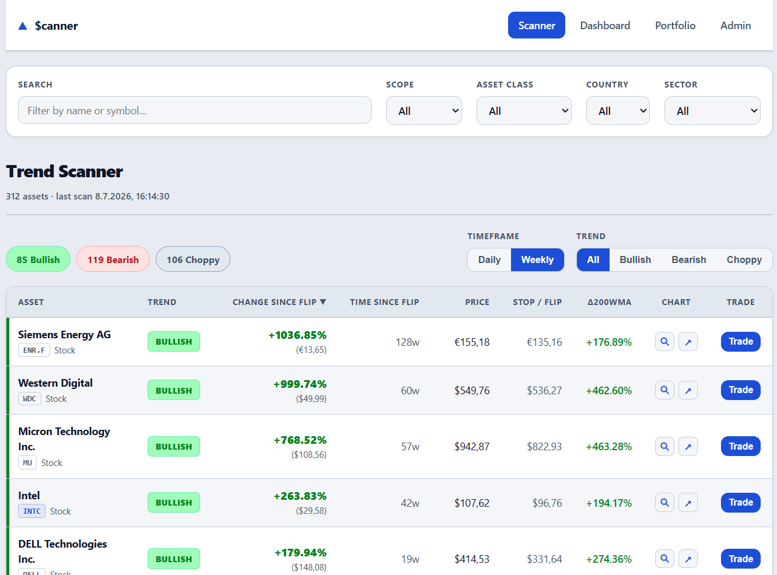Go to the Admin tab
The height and width of the screenshot is (575, 777).
(x=736, y=25)
